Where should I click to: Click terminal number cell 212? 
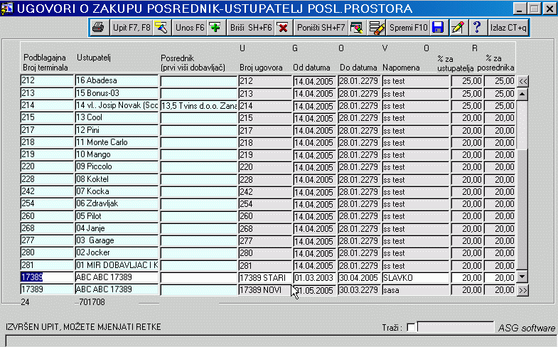(x=47, y=80)
